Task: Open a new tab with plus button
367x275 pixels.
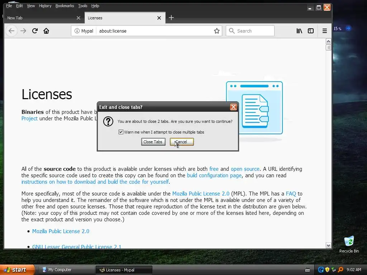Action: point(171,18)
